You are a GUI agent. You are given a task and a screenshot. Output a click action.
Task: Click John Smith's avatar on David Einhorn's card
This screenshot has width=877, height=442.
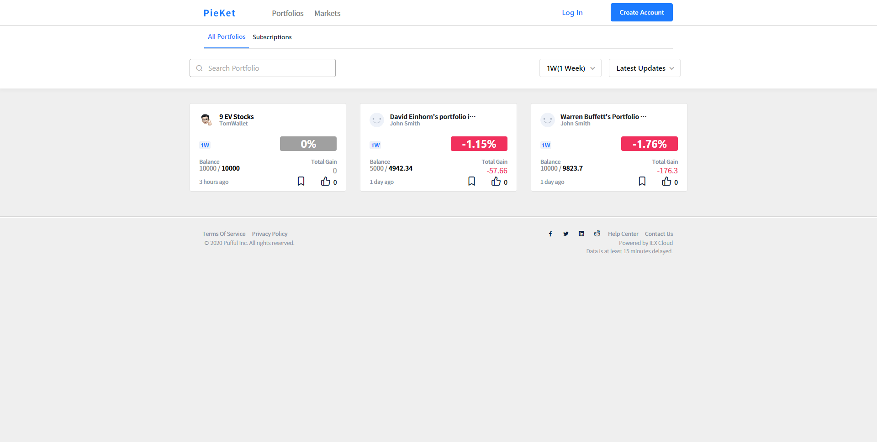tap(377, 120)
